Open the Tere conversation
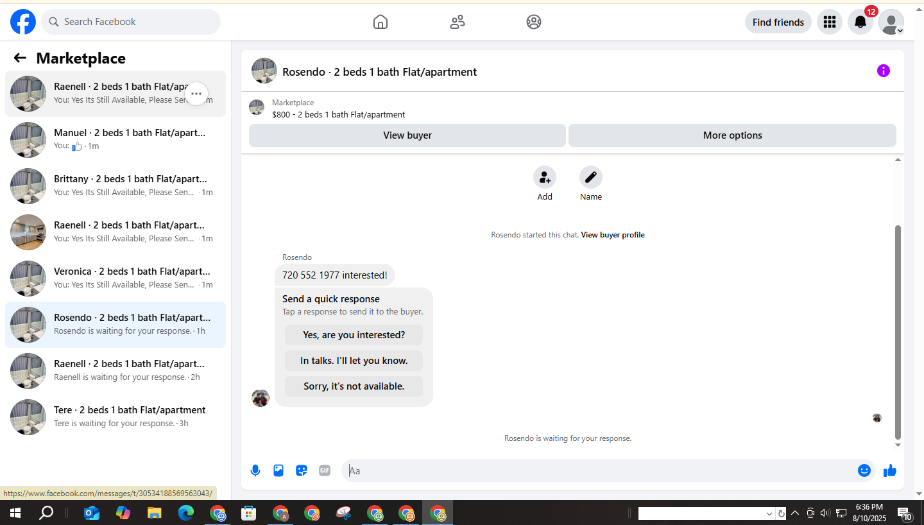Image resolution: width=924 pixels, height=525 pixels. pos(116,417)
